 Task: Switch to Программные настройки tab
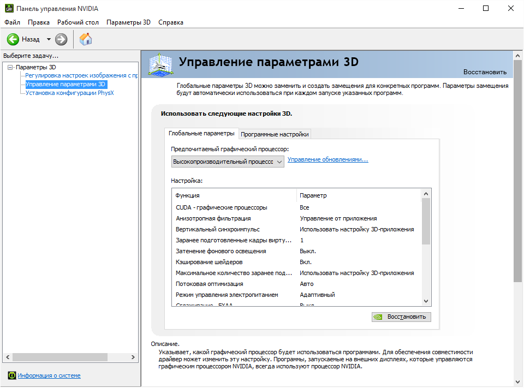pos(275,134)
